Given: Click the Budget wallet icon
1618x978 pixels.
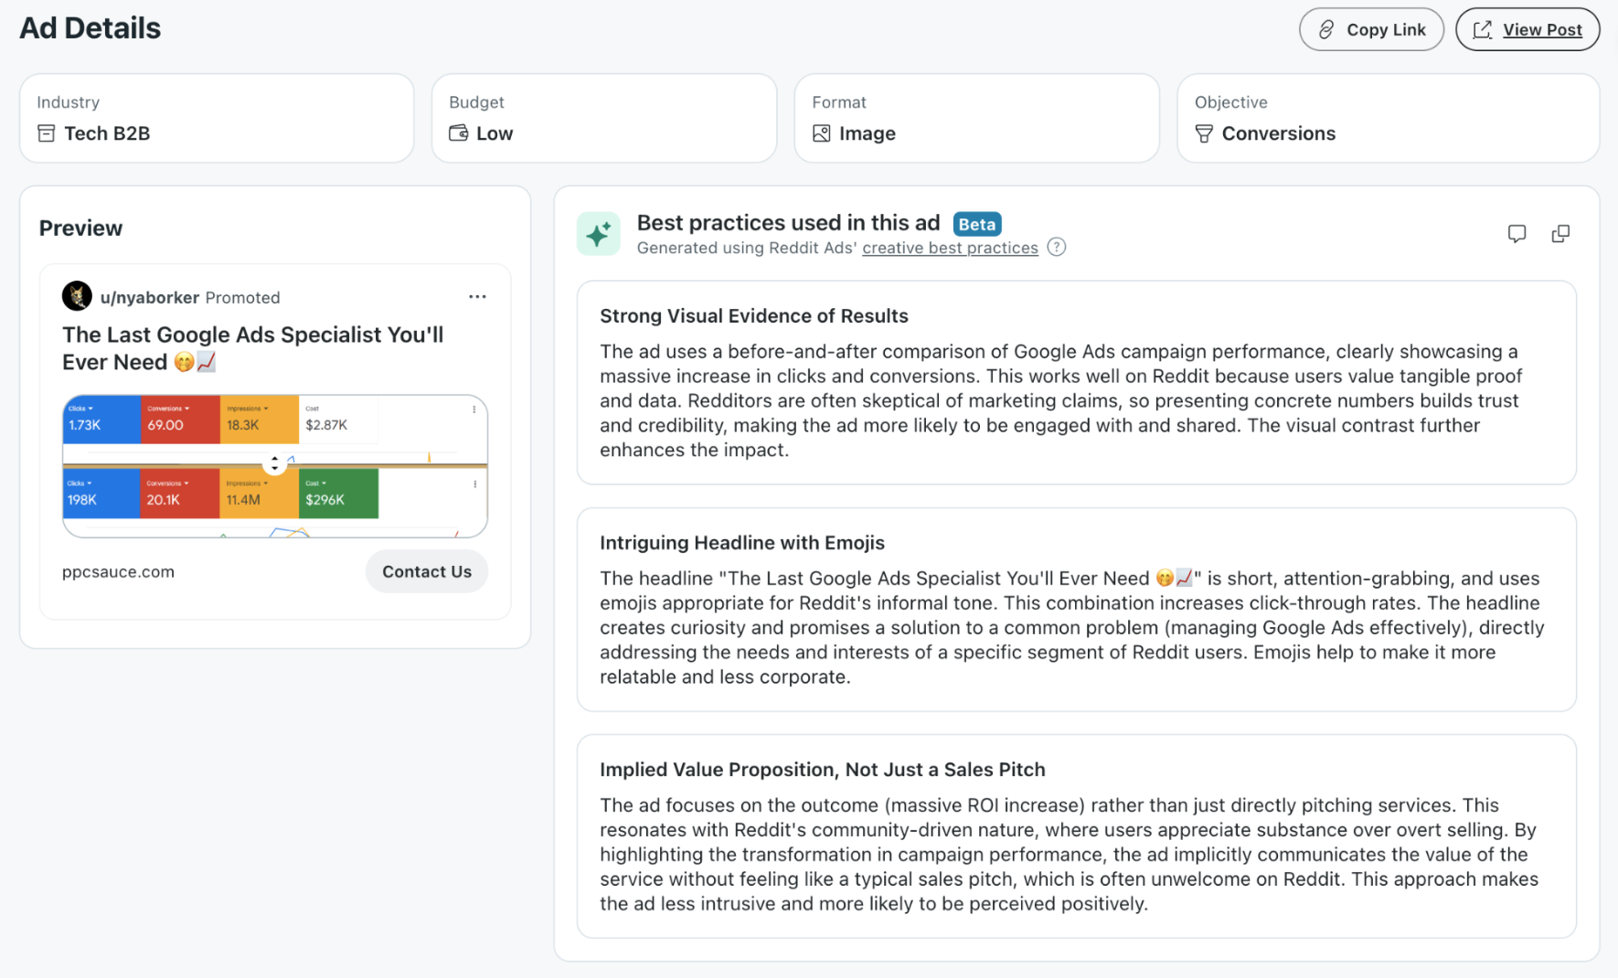Looking at the screenshot, I should pos(458,133).
